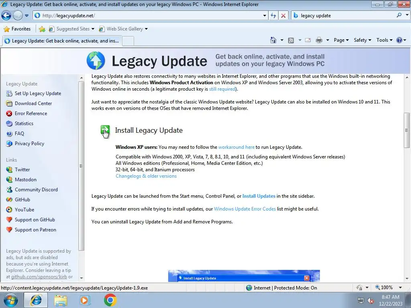The image size is (411, 308).
Task: Click the Install Legacy Update screenshot thumbnail
Action: point(244,276)
